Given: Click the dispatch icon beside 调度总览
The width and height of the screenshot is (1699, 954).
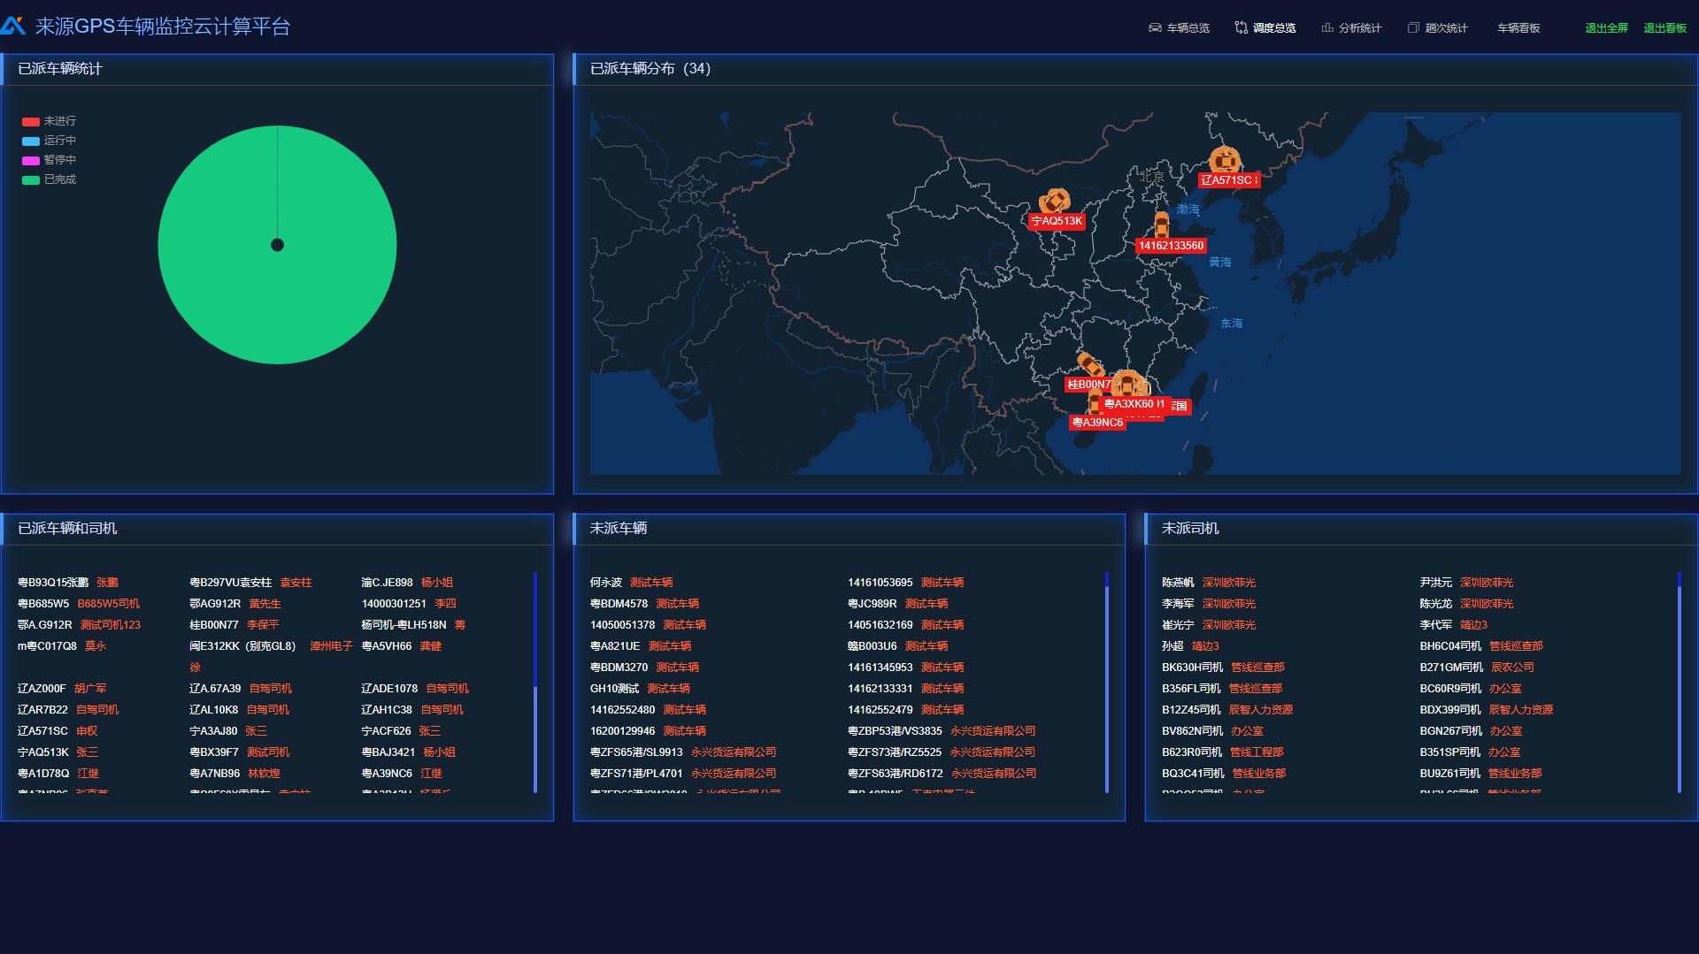Looking at the screenshot, I should pos(1241,28).
